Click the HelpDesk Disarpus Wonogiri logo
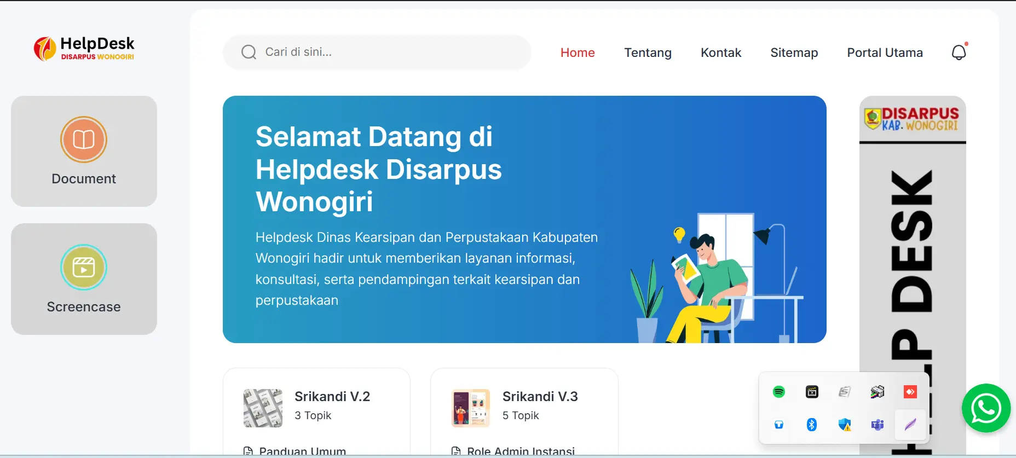This screenshot has height=458, width=1016. (84, 49)
